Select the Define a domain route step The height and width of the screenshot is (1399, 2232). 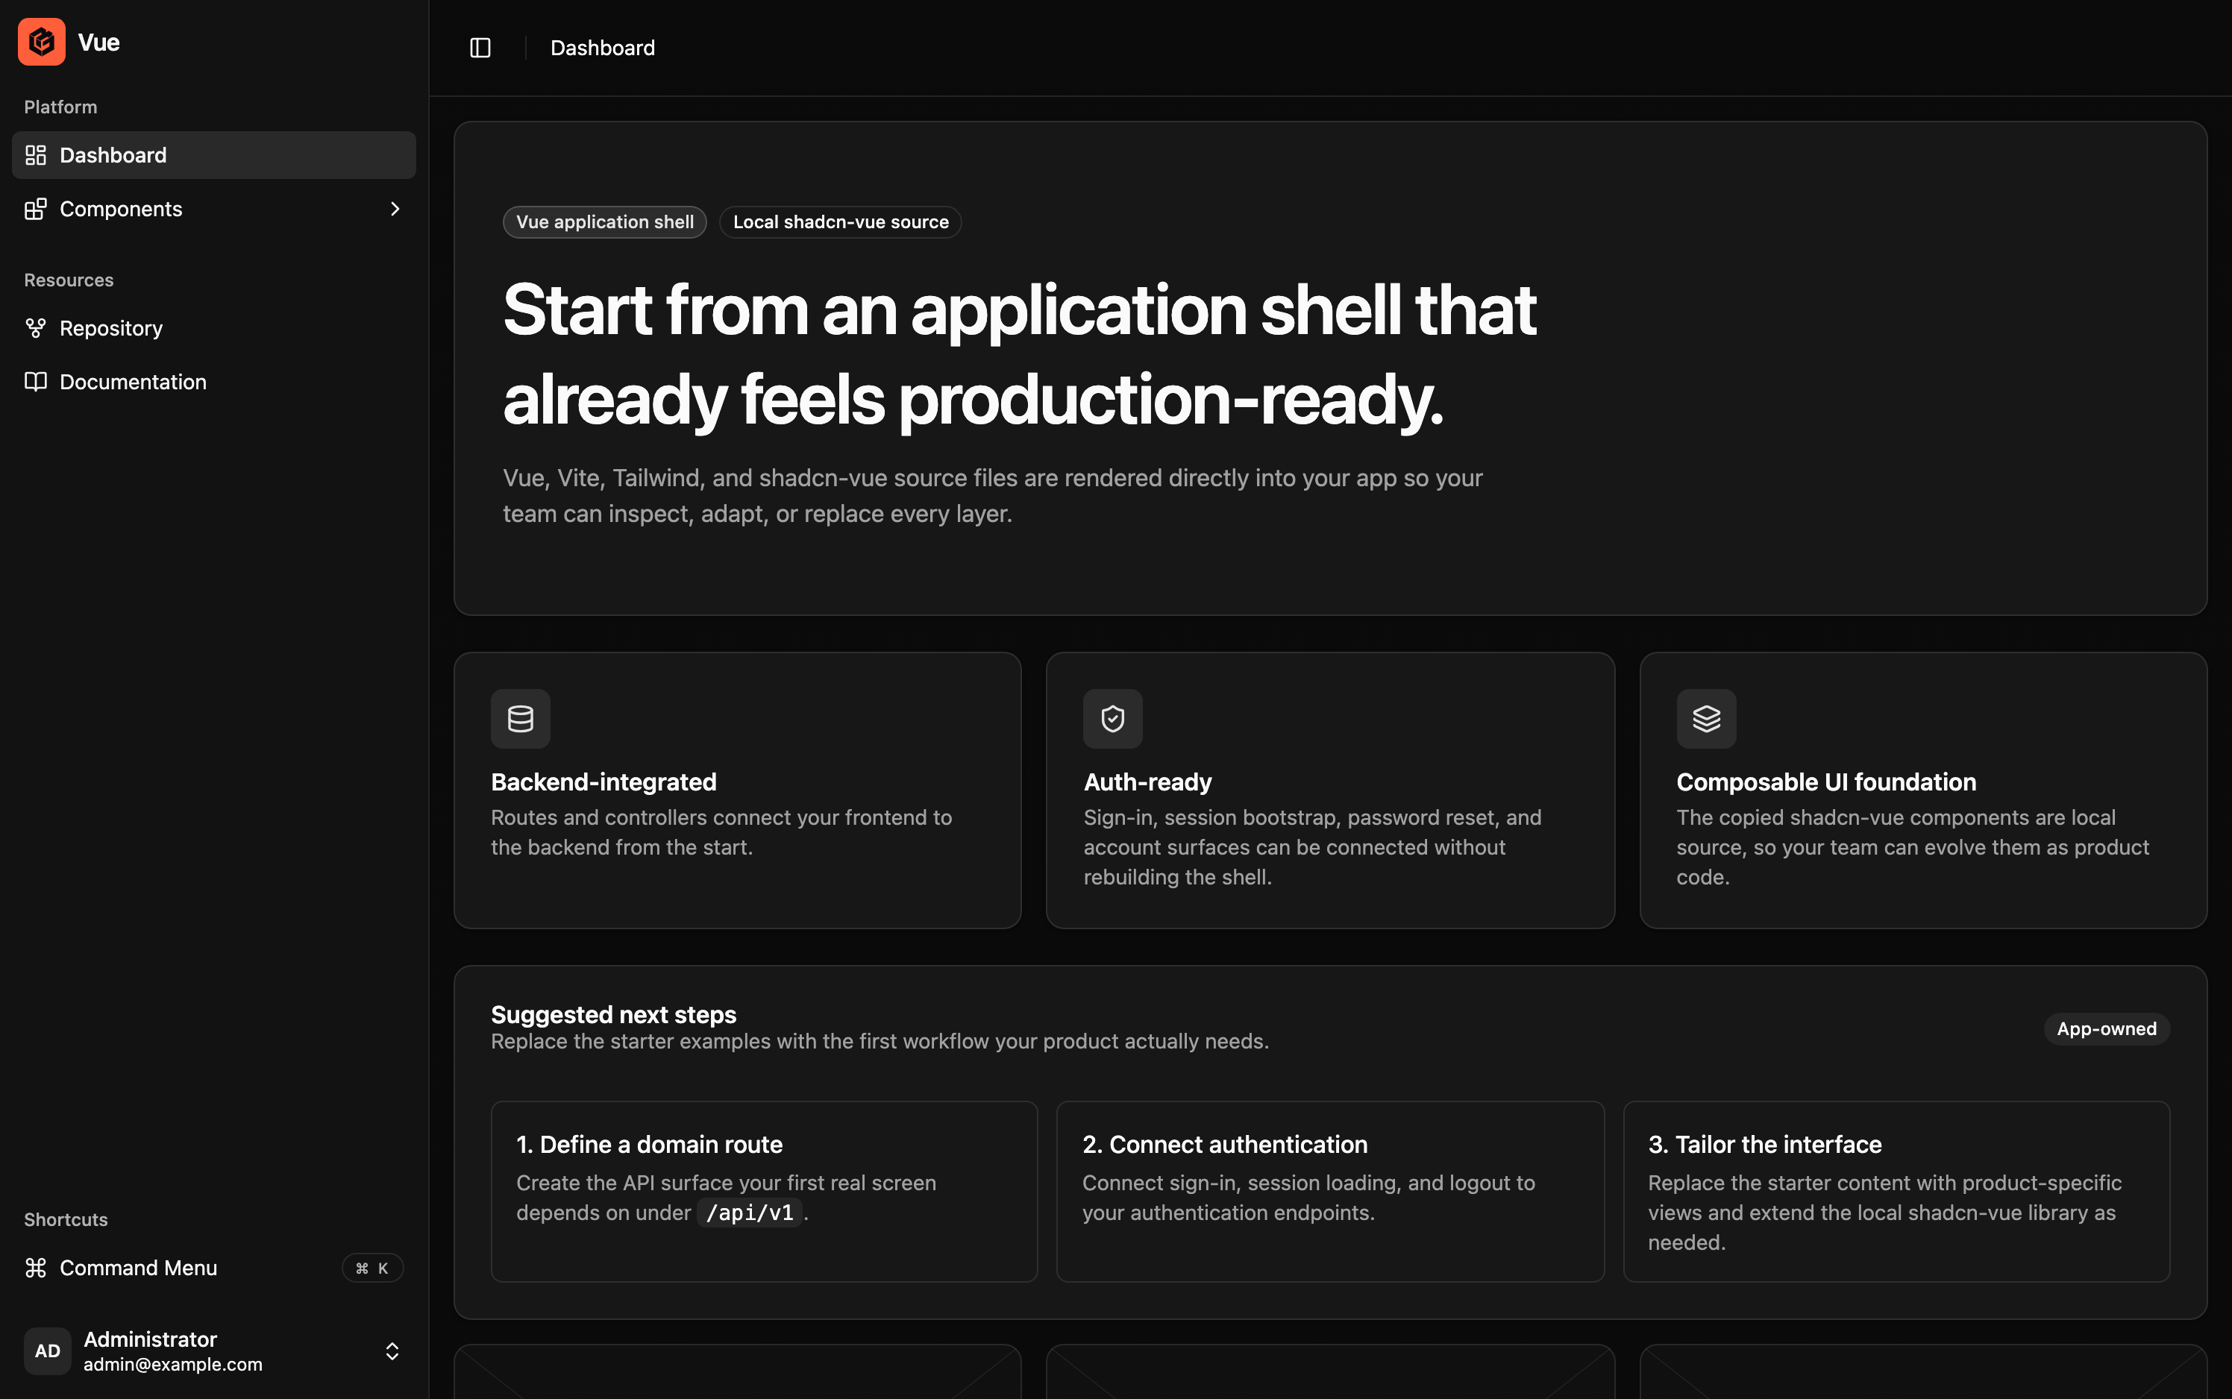[x=763, y=1191]
